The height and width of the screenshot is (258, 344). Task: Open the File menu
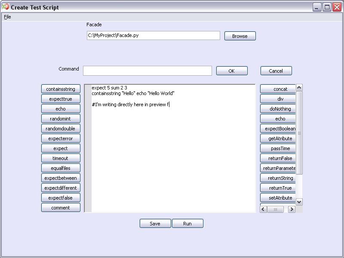7,17
